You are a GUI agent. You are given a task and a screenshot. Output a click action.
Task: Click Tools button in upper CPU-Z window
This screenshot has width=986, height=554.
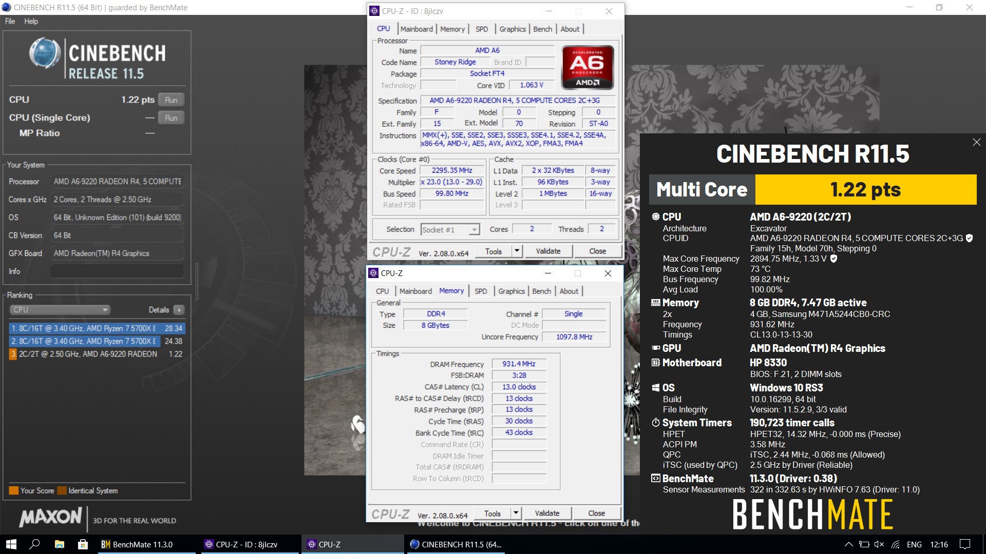point(493,251)
